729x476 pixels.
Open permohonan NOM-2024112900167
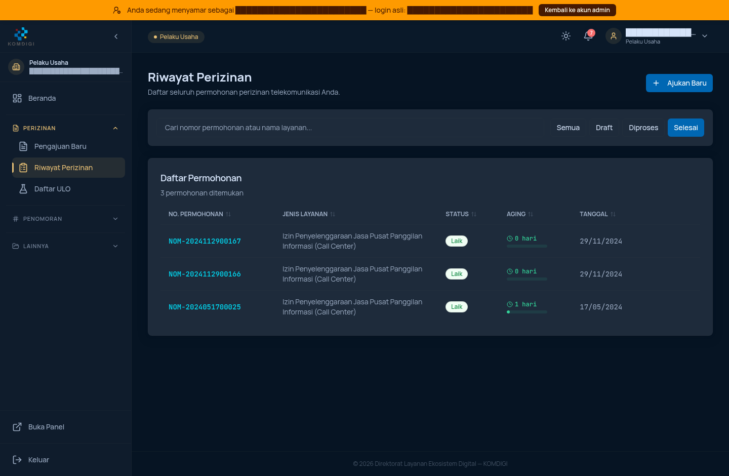coord(205,242)
